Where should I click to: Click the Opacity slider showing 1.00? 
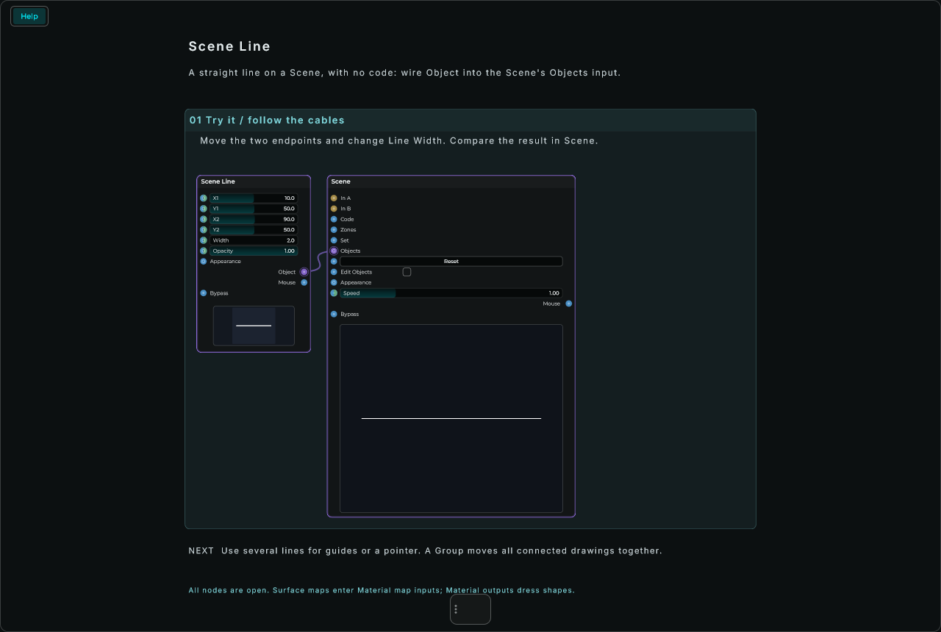(x=254, y=251)
